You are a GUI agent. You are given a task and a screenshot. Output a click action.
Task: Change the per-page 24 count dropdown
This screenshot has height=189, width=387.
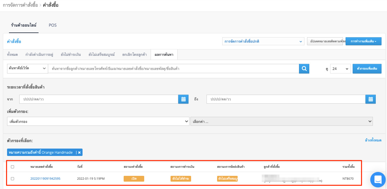[340, 69]
